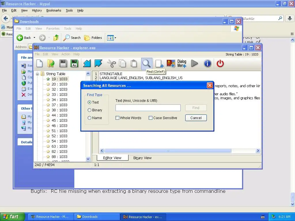
Task: Open the History menu in Mypal
Action: (37, 10)
